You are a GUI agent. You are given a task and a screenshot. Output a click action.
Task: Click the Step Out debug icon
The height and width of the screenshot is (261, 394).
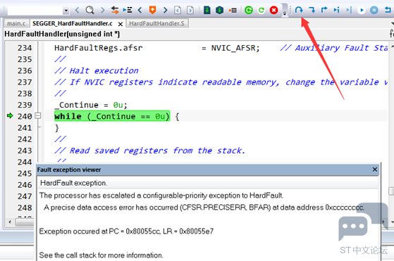pyautogui.click(x=324, y=10)
